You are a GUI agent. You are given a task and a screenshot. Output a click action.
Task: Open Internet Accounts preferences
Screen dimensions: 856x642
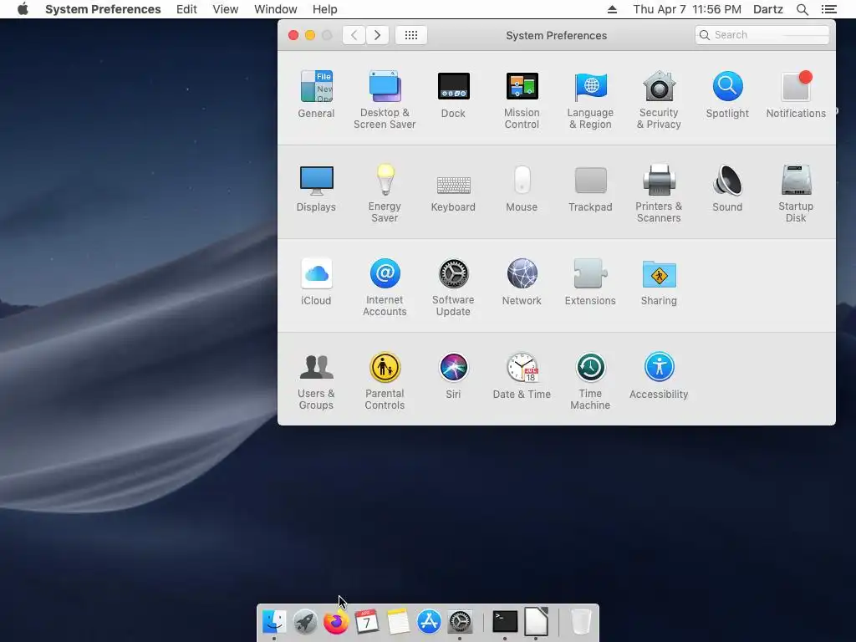point(385,287)
